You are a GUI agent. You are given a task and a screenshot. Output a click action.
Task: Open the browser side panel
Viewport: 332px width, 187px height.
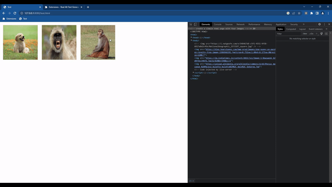click(317, 13)
